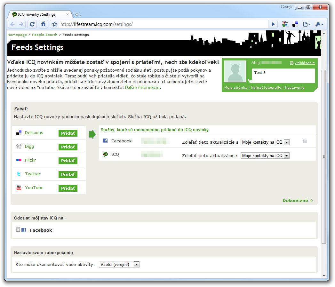This screenshot has width=335, height=287.
Task: Click the Odoslať môj stav ICQ na: heading
Action: 39,218
